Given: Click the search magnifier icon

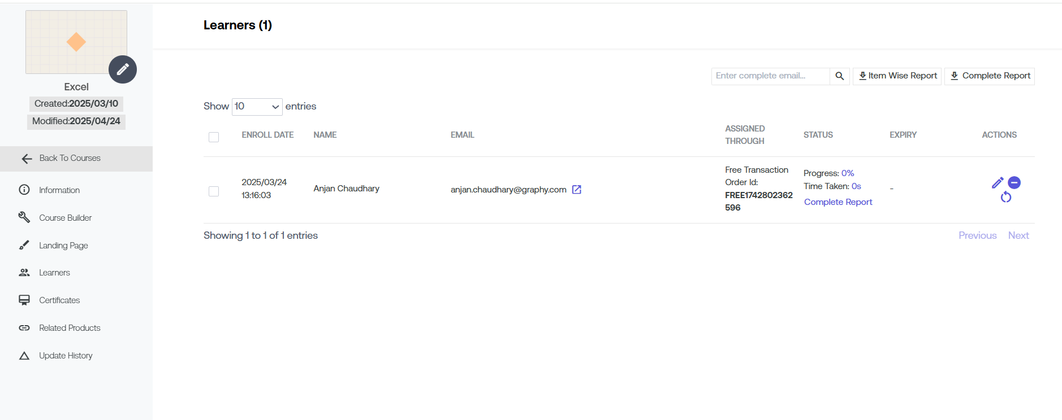Looking at the screenshot, I should [x=839, y=76].
